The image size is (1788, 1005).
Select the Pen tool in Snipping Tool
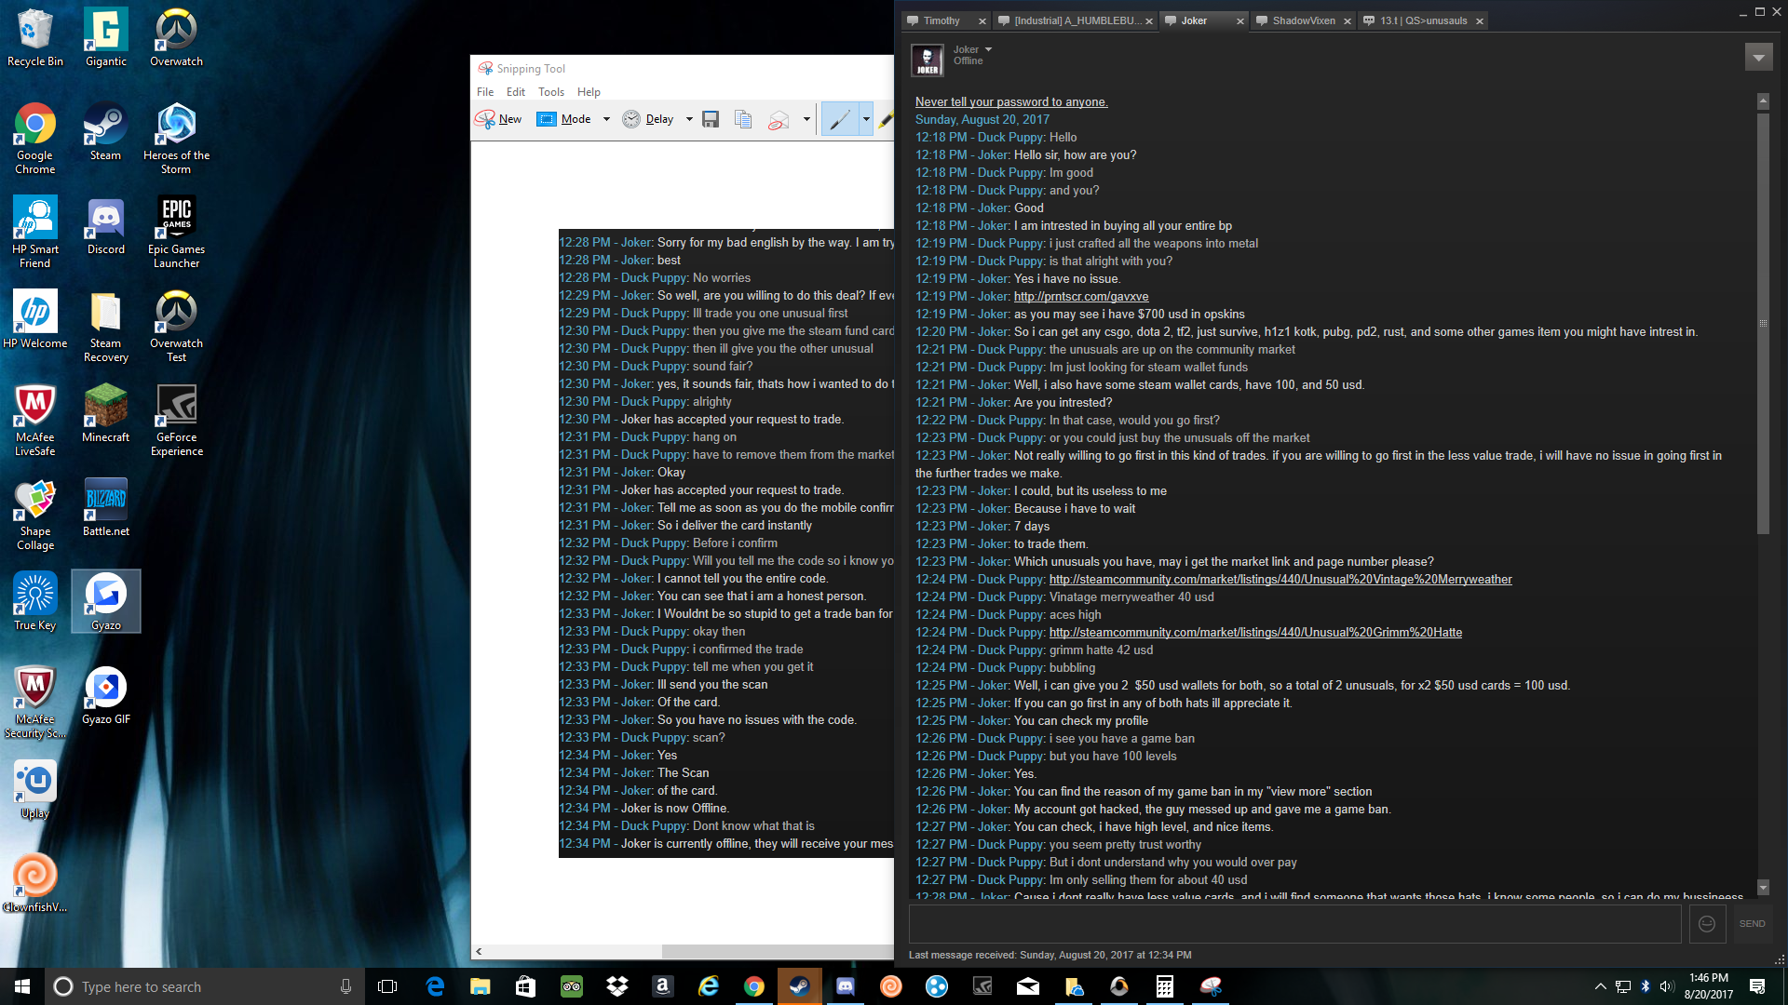click(840, 119)
